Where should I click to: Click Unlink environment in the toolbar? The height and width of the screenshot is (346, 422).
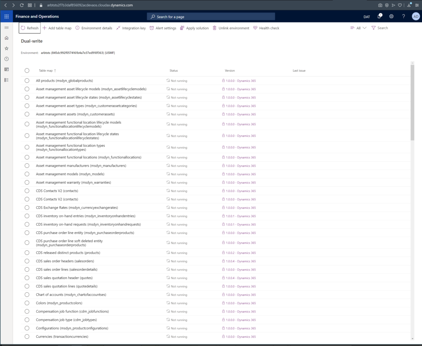pyautogui.click(x=231, y=28)
